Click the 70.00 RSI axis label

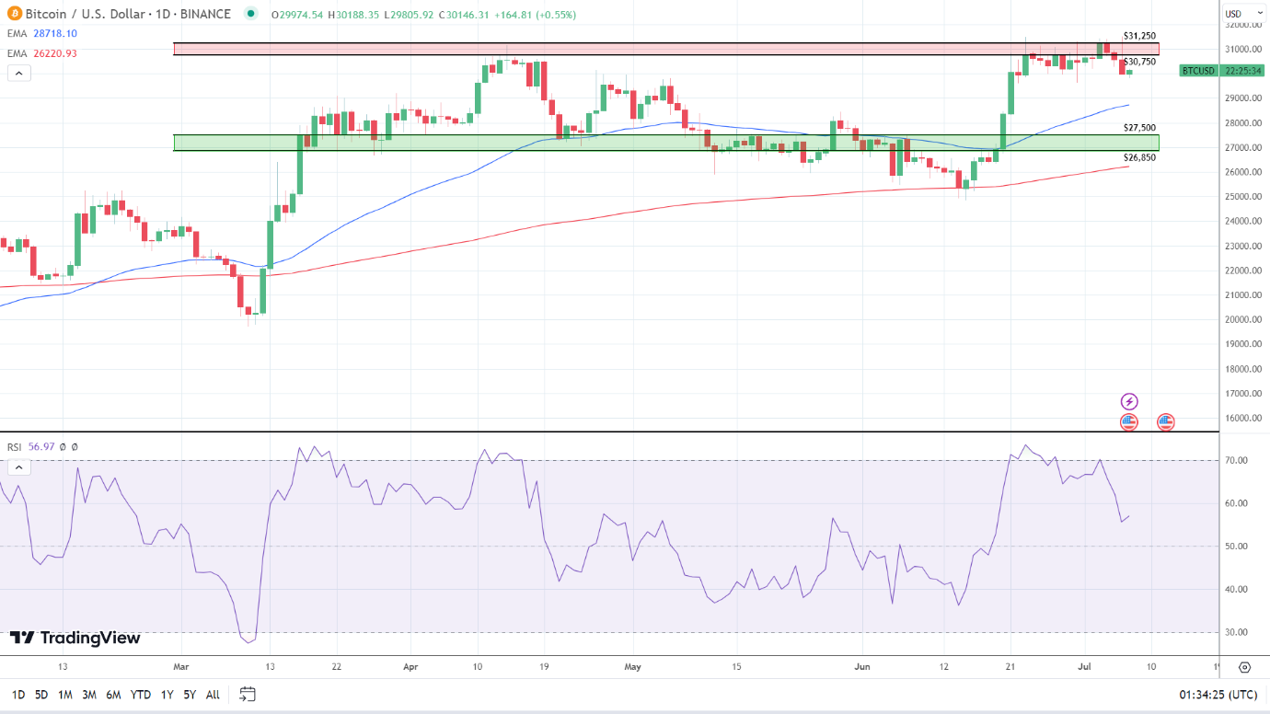click(x=1235, y=460)
